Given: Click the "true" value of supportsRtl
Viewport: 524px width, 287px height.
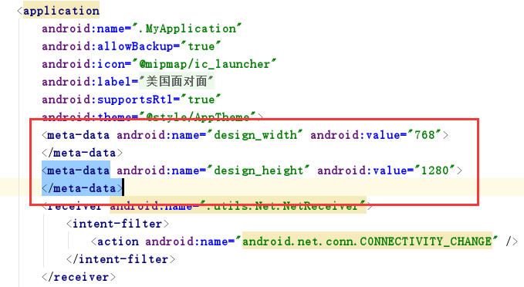Looking at the screenshot, I should [201, 100].
